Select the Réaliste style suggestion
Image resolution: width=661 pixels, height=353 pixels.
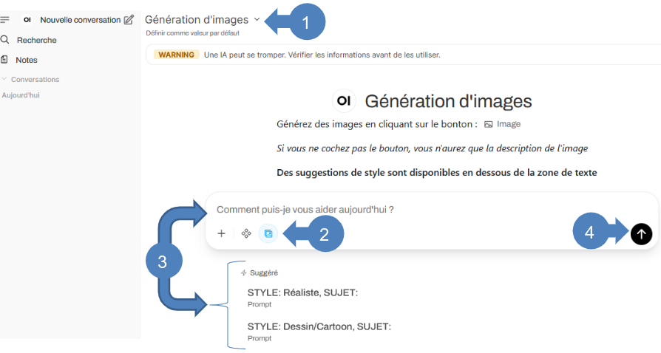[302, 293]
